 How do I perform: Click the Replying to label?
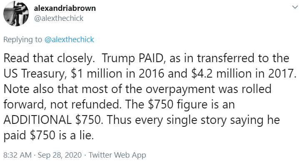coord(22,40)
